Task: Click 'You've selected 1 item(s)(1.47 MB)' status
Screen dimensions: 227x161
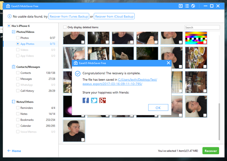Action: point(178,151)
